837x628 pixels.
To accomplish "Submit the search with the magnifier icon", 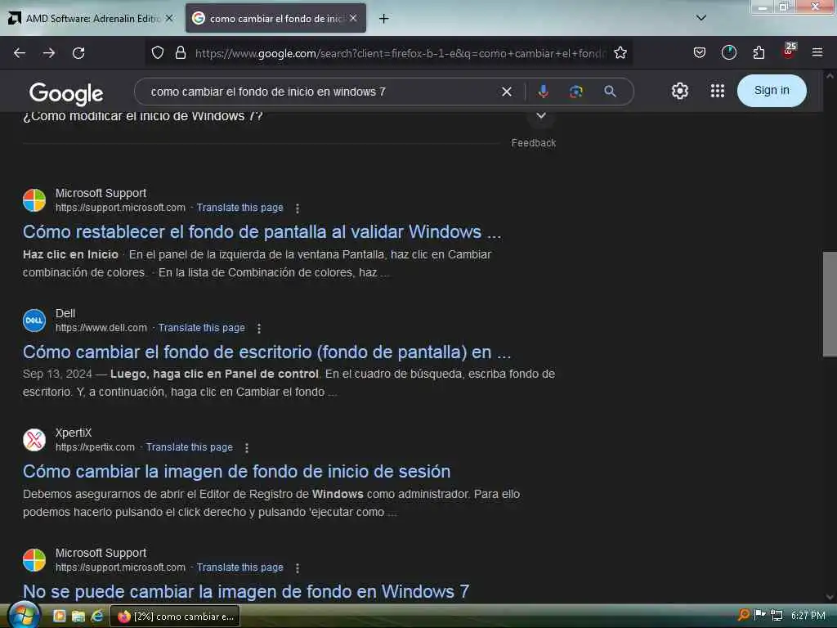I will point(610,92).
